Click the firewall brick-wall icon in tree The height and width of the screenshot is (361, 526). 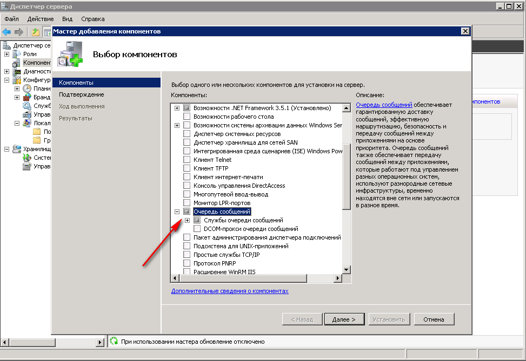(x=27, y=97)
